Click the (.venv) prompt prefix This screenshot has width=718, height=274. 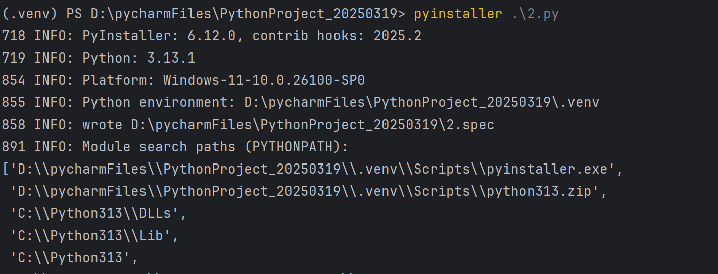29,14
